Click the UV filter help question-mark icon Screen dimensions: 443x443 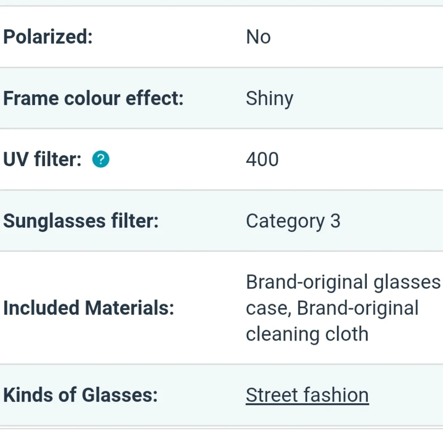[101, 159]
